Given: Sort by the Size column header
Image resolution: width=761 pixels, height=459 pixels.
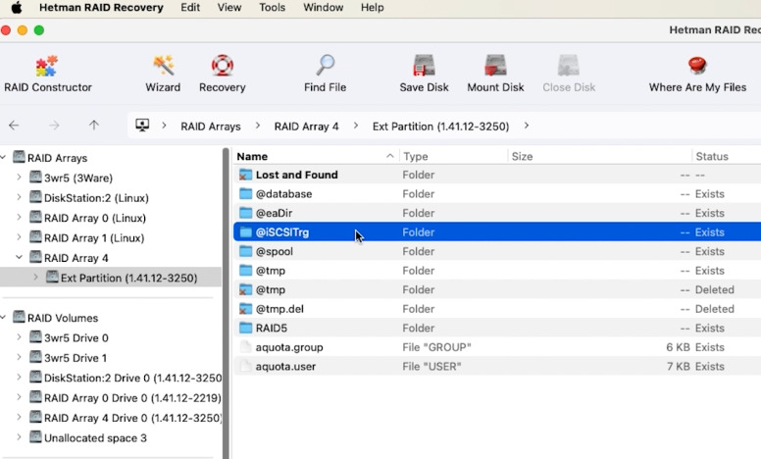Looking at the screenshot, I should pyautogui.click(x=600, y=156).
